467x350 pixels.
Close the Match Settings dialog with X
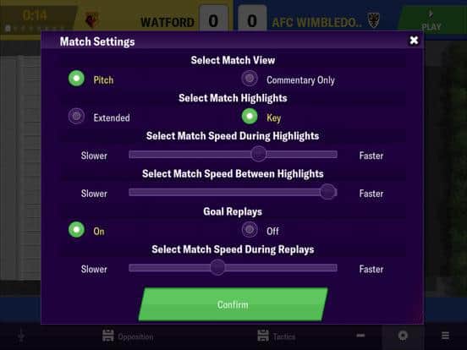click(414, 41)
